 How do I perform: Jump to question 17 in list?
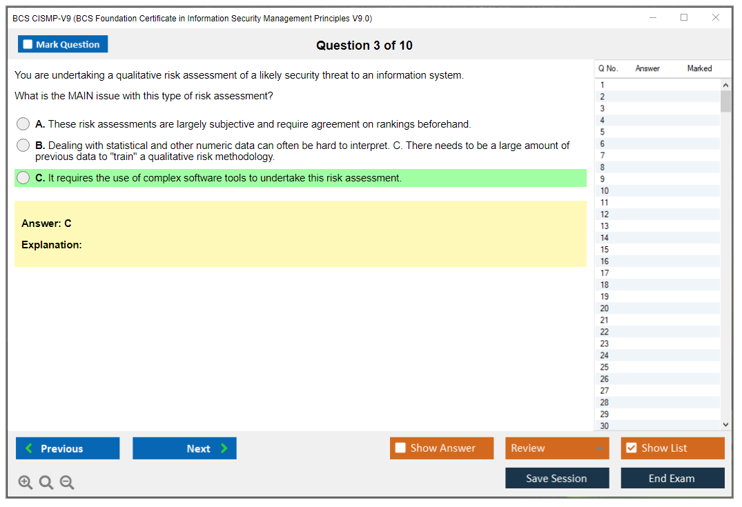pyautogui.click(x=605, y=273)
